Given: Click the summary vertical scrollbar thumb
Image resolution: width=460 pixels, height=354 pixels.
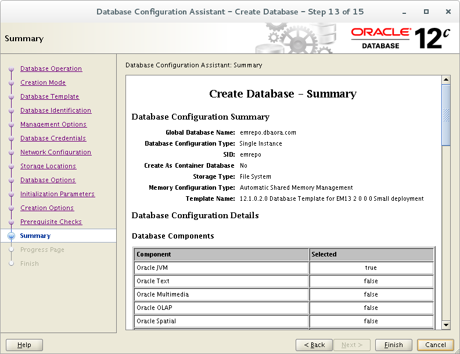Looking at the screenshot, I should coord(446,115).
